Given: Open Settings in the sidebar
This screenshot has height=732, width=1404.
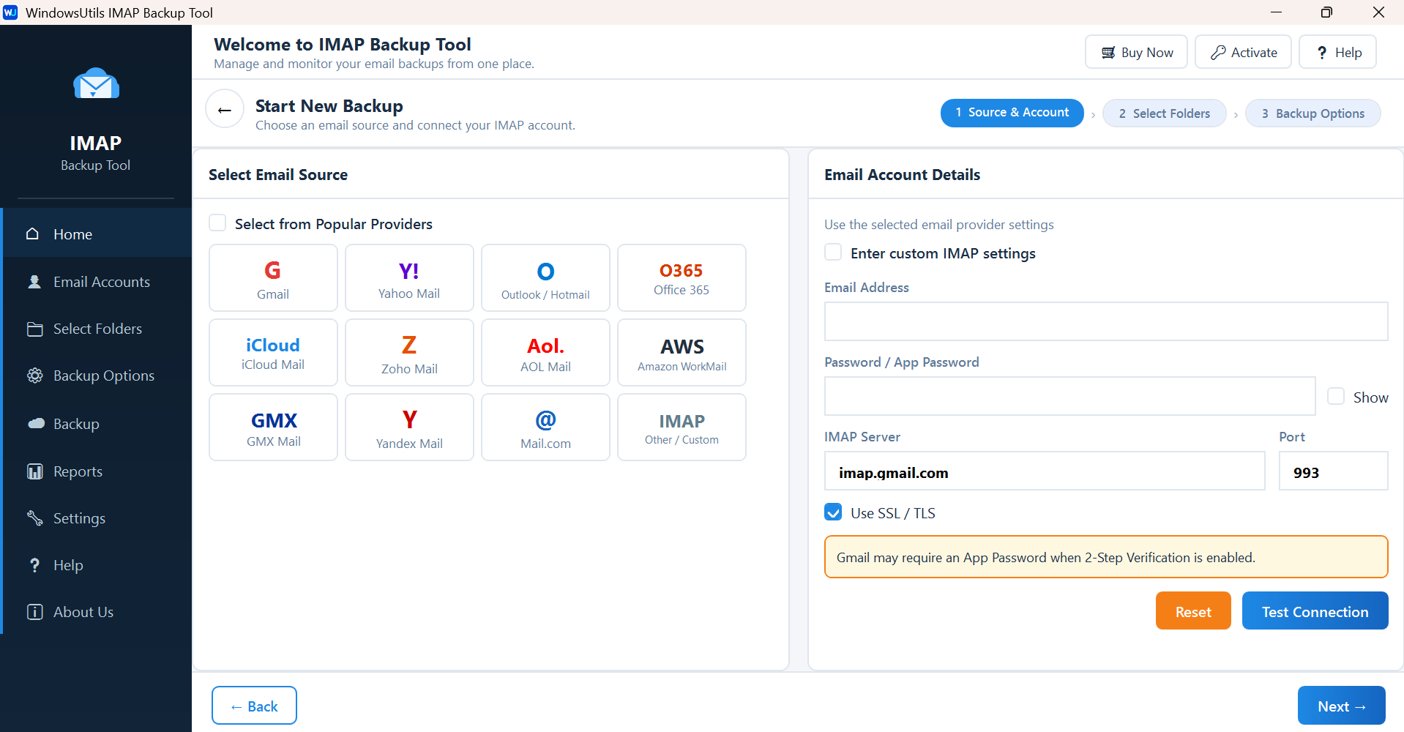Looking at the screenshot, I should coord(97,518).
